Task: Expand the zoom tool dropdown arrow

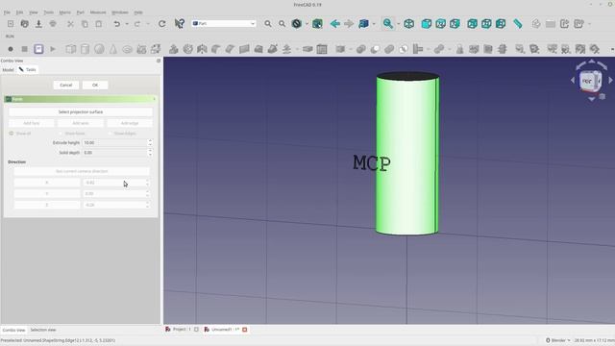Action: point(398,24)
